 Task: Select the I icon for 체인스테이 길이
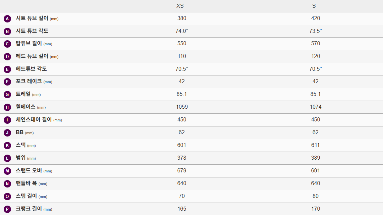(7, 120)
